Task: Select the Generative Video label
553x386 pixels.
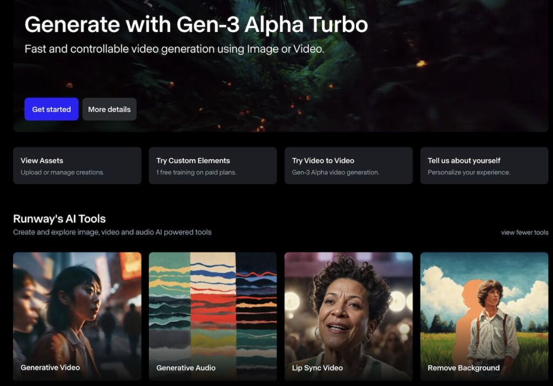Action: 50,368
